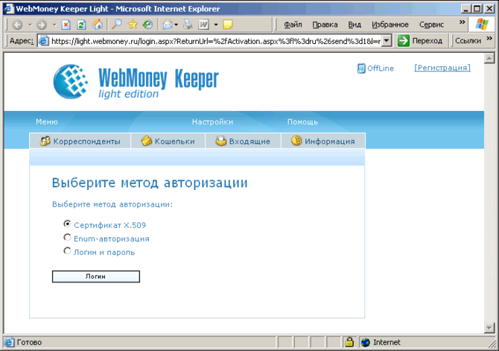Screen dimensions: 499x351
Task: Click the OffLine status text
Action: click(x=381, y=68)
